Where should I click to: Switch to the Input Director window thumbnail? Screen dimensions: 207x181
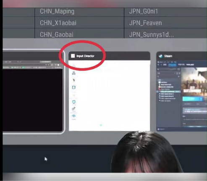[x=109, y=91]
